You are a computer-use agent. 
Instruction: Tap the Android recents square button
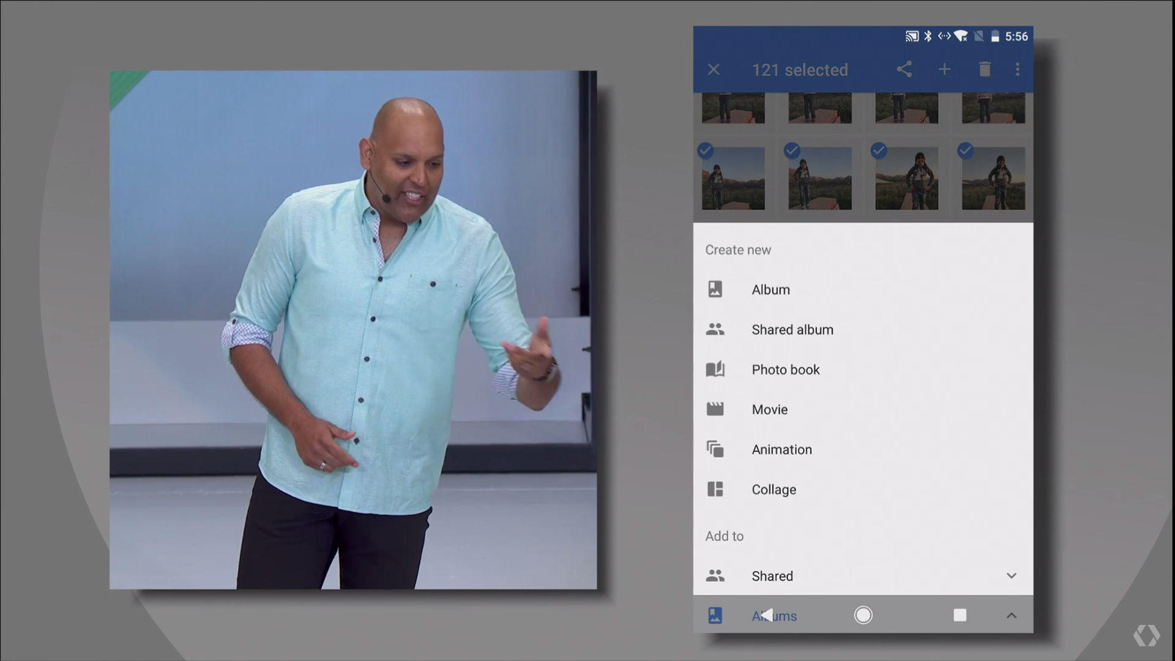(x=960, y=614)
